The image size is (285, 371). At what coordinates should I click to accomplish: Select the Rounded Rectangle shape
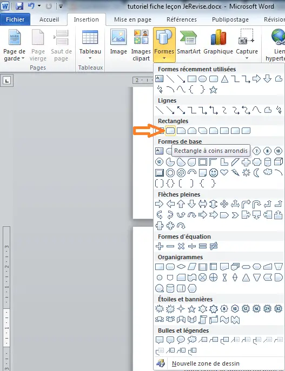click(x=170, y=131)
